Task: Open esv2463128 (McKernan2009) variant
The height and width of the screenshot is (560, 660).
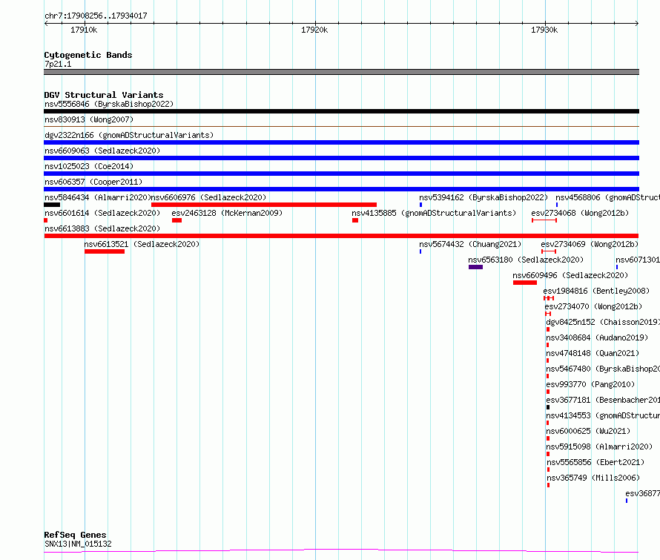Action: 227,213
